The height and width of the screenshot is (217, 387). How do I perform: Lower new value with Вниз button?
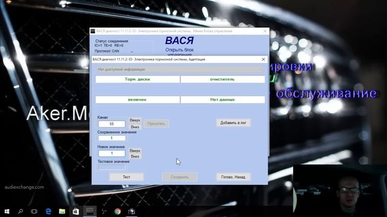(135, 157)
